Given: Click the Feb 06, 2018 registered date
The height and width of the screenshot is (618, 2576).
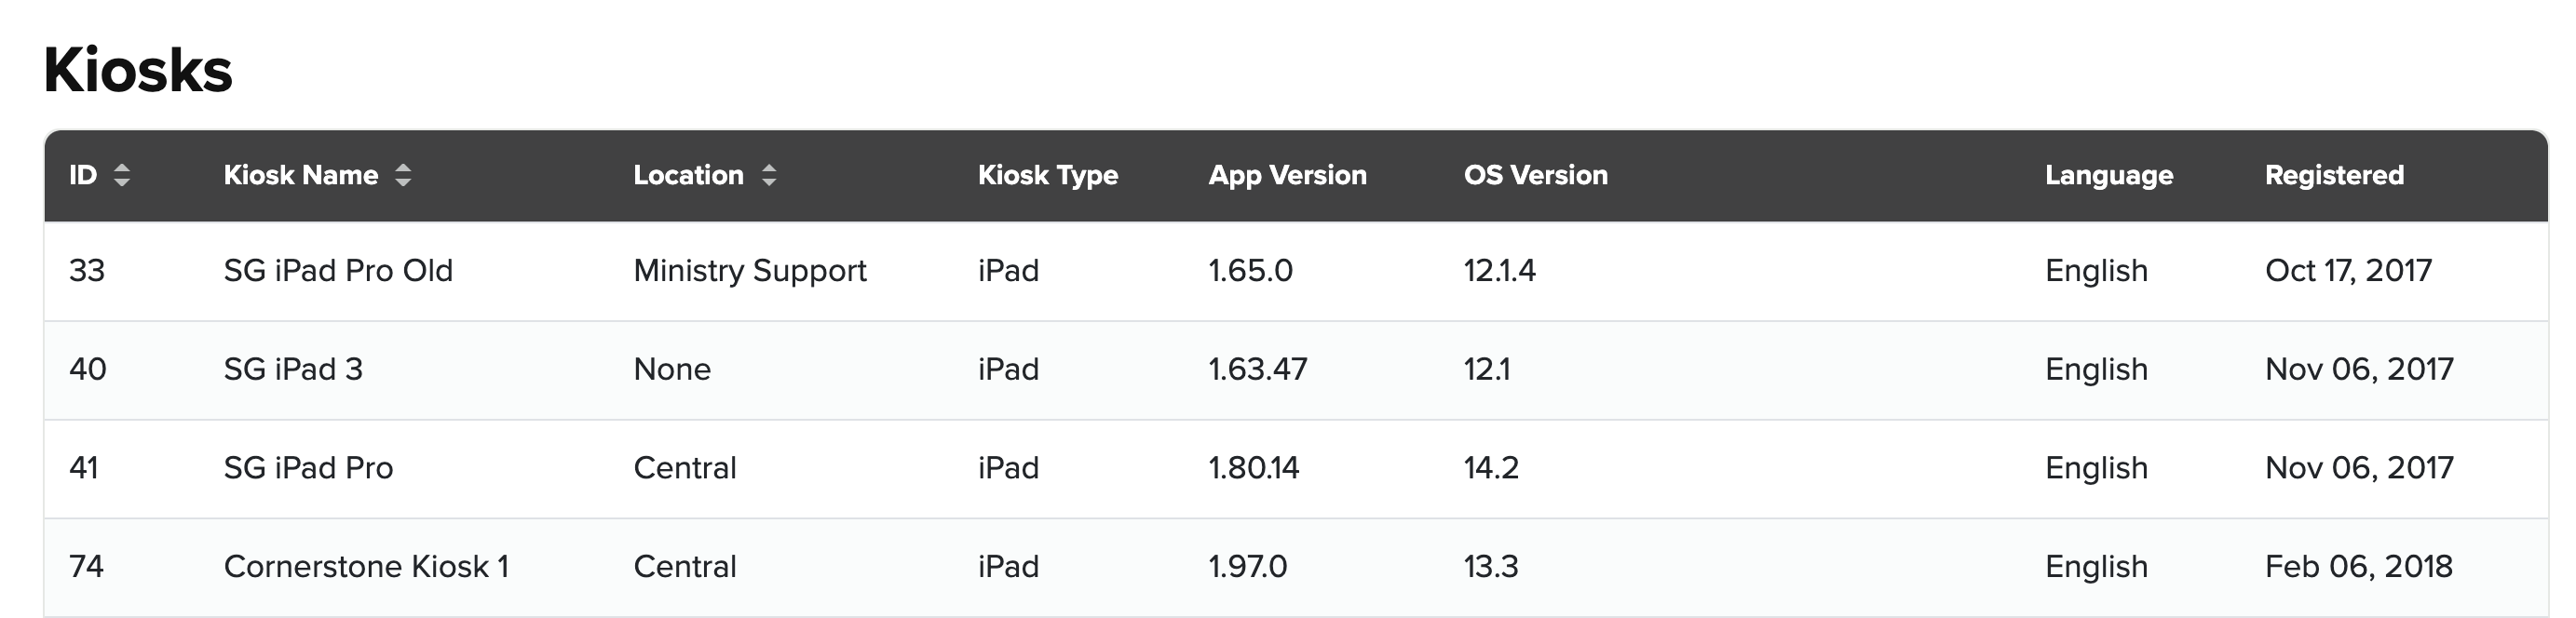Looking at the screenshot, I should (x=2358, y=567).
